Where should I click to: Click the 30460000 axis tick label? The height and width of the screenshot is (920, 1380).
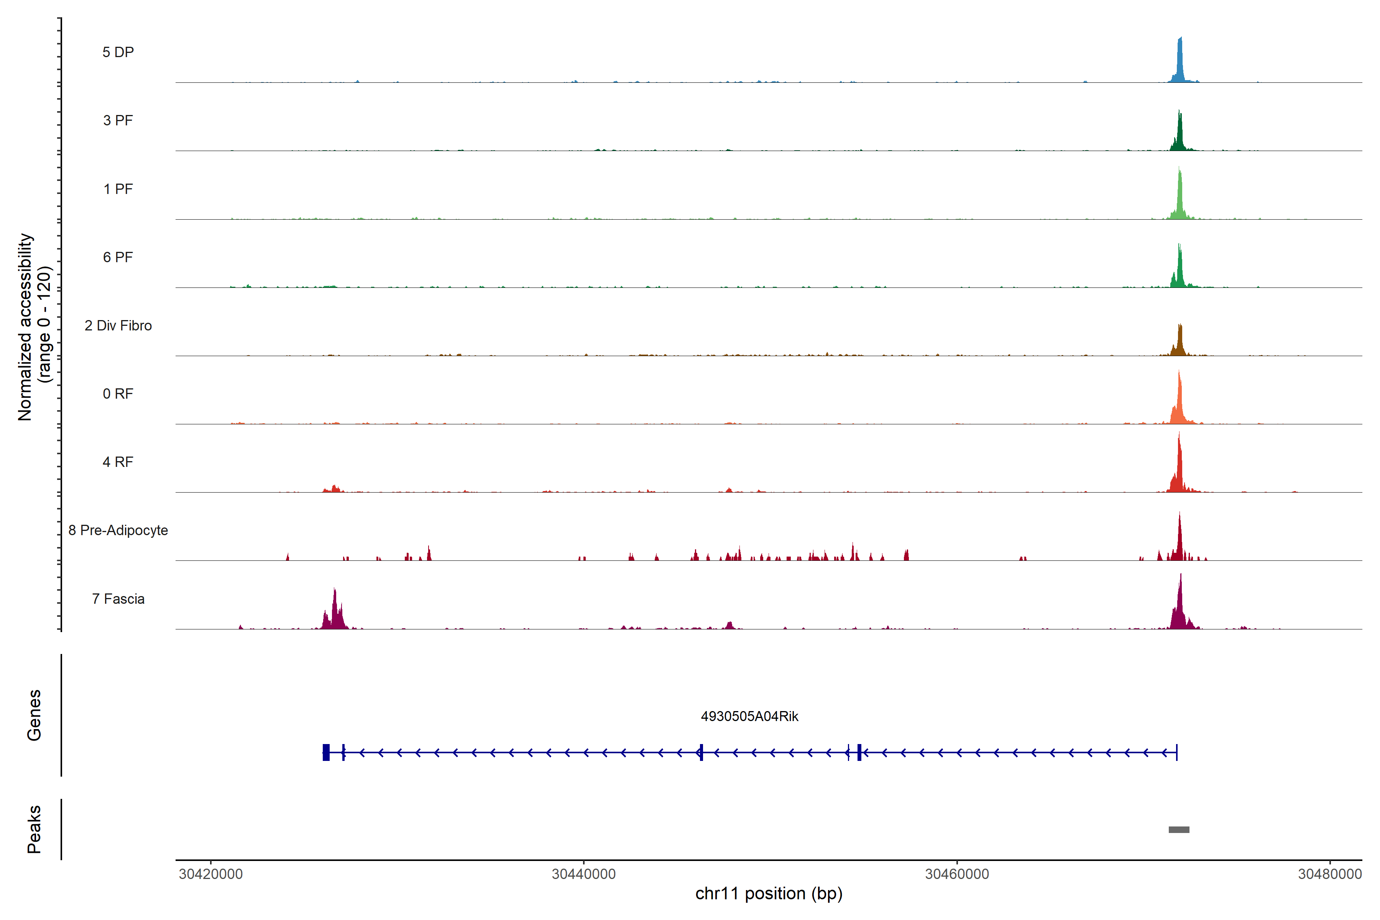(957, 874)
